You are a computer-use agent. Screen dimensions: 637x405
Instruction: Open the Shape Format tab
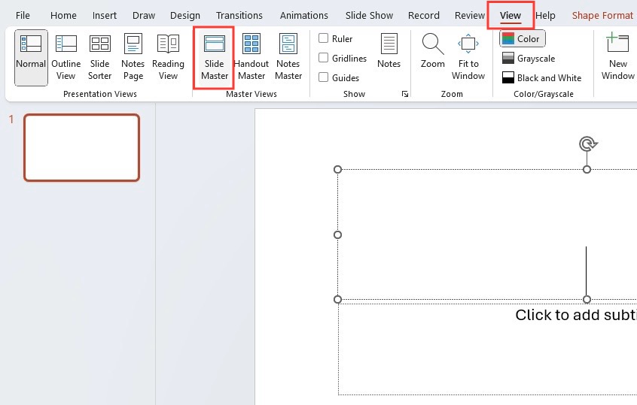coord(602,16)
